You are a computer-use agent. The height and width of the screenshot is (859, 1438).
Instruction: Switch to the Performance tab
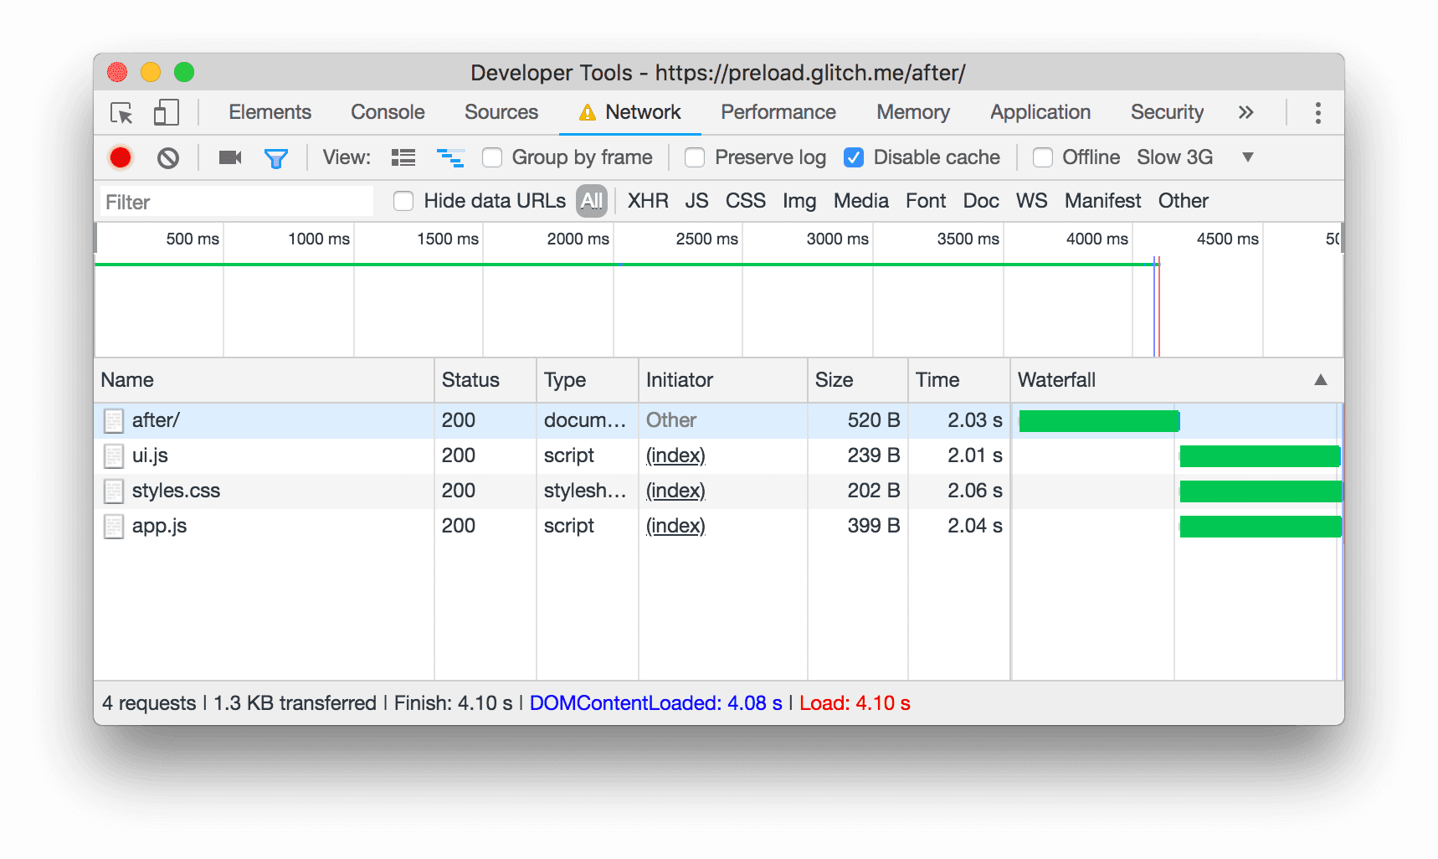point(777,112)
